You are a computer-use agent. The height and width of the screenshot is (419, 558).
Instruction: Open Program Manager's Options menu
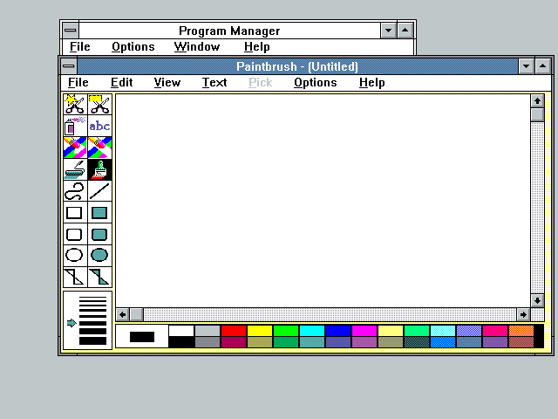133,46
